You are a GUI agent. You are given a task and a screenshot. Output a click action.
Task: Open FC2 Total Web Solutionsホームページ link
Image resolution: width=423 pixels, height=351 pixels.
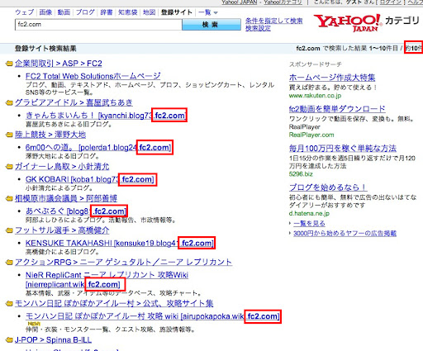pos(93,76)
